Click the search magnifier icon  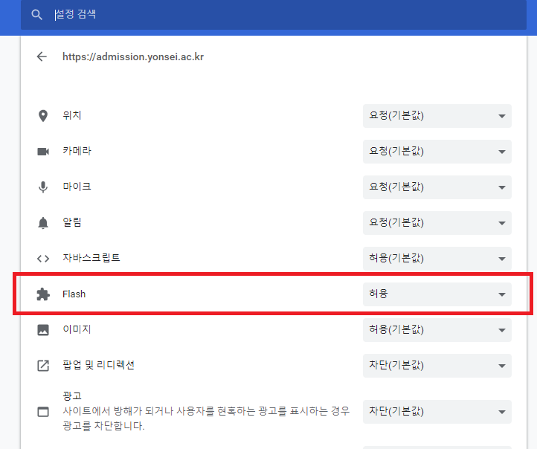[36, 15]
